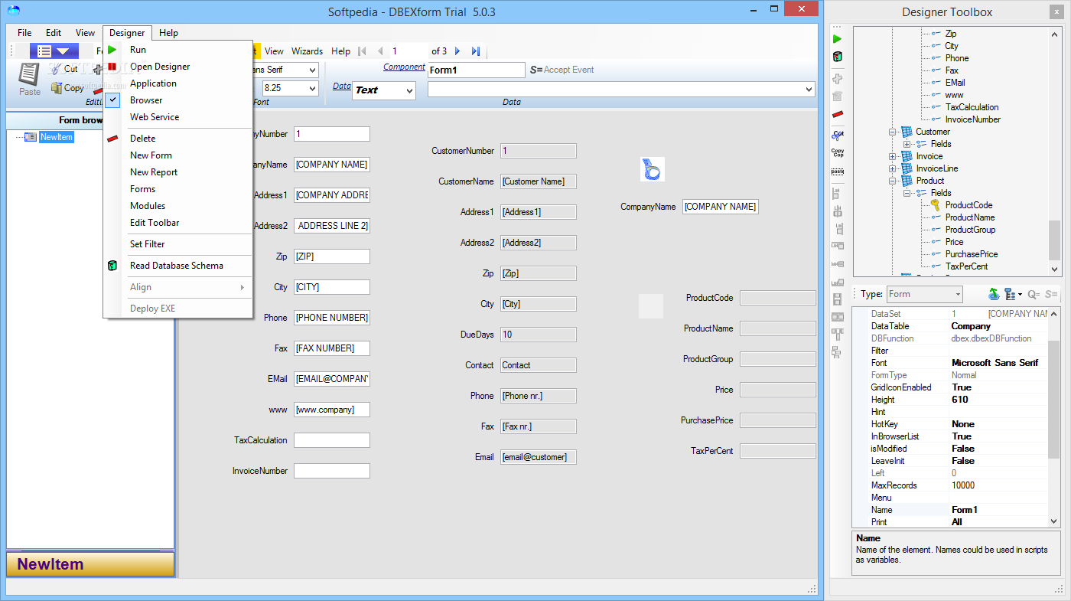Click the green import icon beside the Type box
The image size is (1071, 601).
(x=994, y=294)
